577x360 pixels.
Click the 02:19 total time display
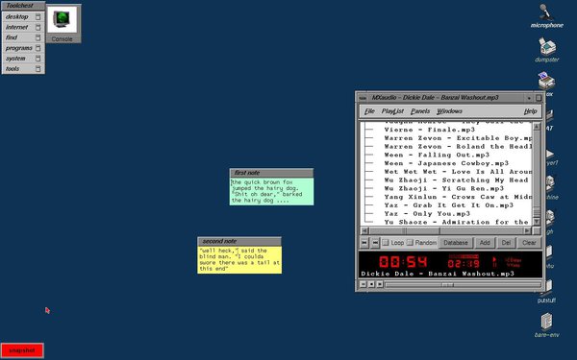tap(464, 263)
